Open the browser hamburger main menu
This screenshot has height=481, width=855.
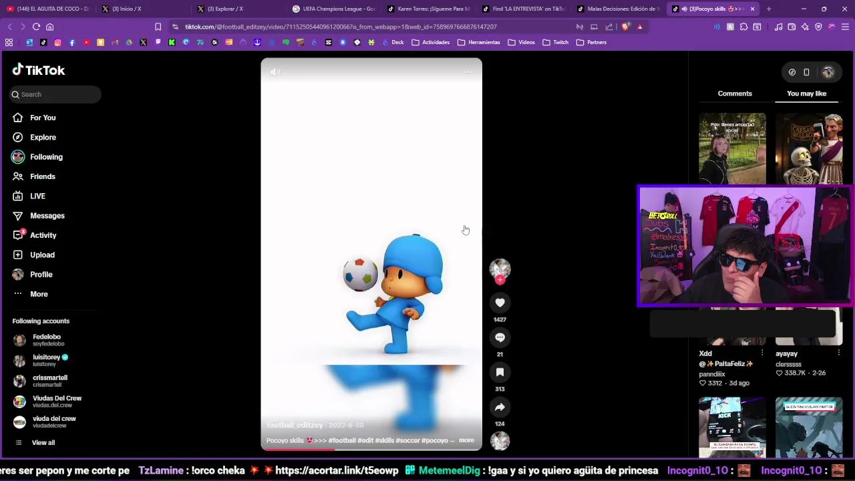(845, 27)
